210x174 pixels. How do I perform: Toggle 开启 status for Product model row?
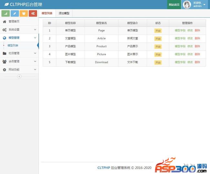pyautogui.click(x=158, y=46)
